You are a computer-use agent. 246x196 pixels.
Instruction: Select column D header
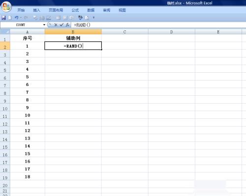tap(172, 32)
